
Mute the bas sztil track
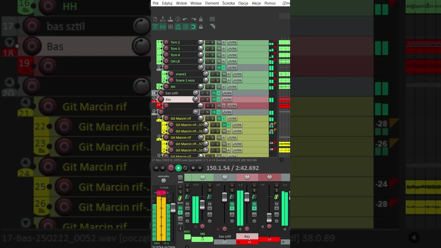(x=203, y=93)
